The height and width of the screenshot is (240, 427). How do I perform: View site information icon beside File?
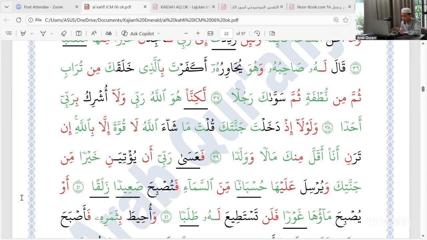click(x=31, y=20)
